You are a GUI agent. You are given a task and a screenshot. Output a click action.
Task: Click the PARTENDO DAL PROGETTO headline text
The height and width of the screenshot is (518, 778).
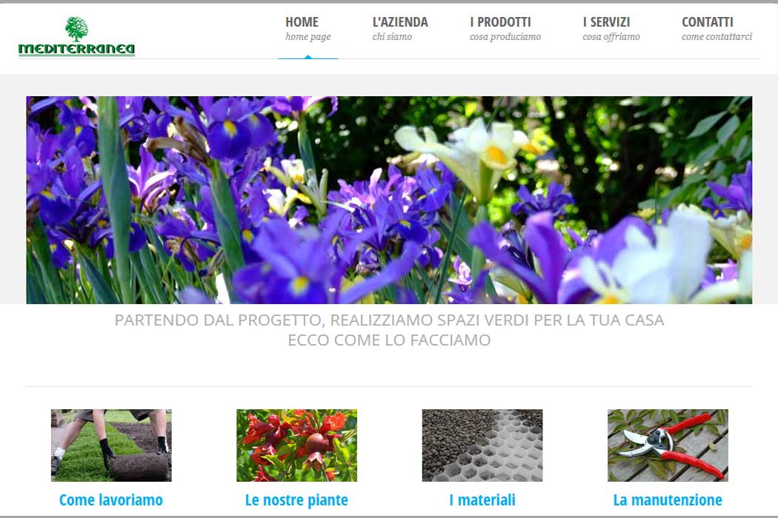[x=389, y=320]
